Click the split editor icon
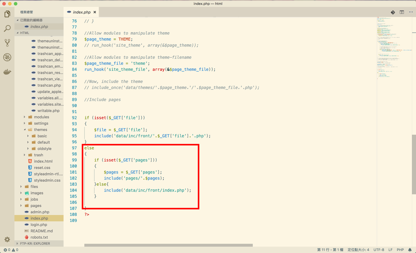416x253 pixels. point(402,12)
